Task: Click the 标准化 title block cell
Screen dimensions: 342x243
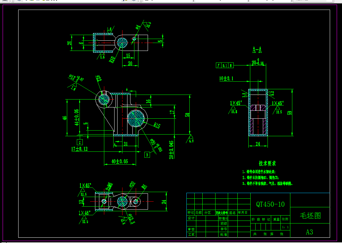Action: tap(223, 218)
